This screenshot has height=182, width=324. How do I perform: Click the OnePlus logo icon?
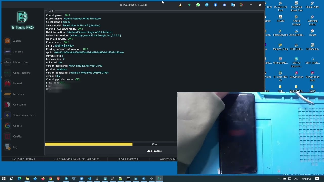pos(7,136)
